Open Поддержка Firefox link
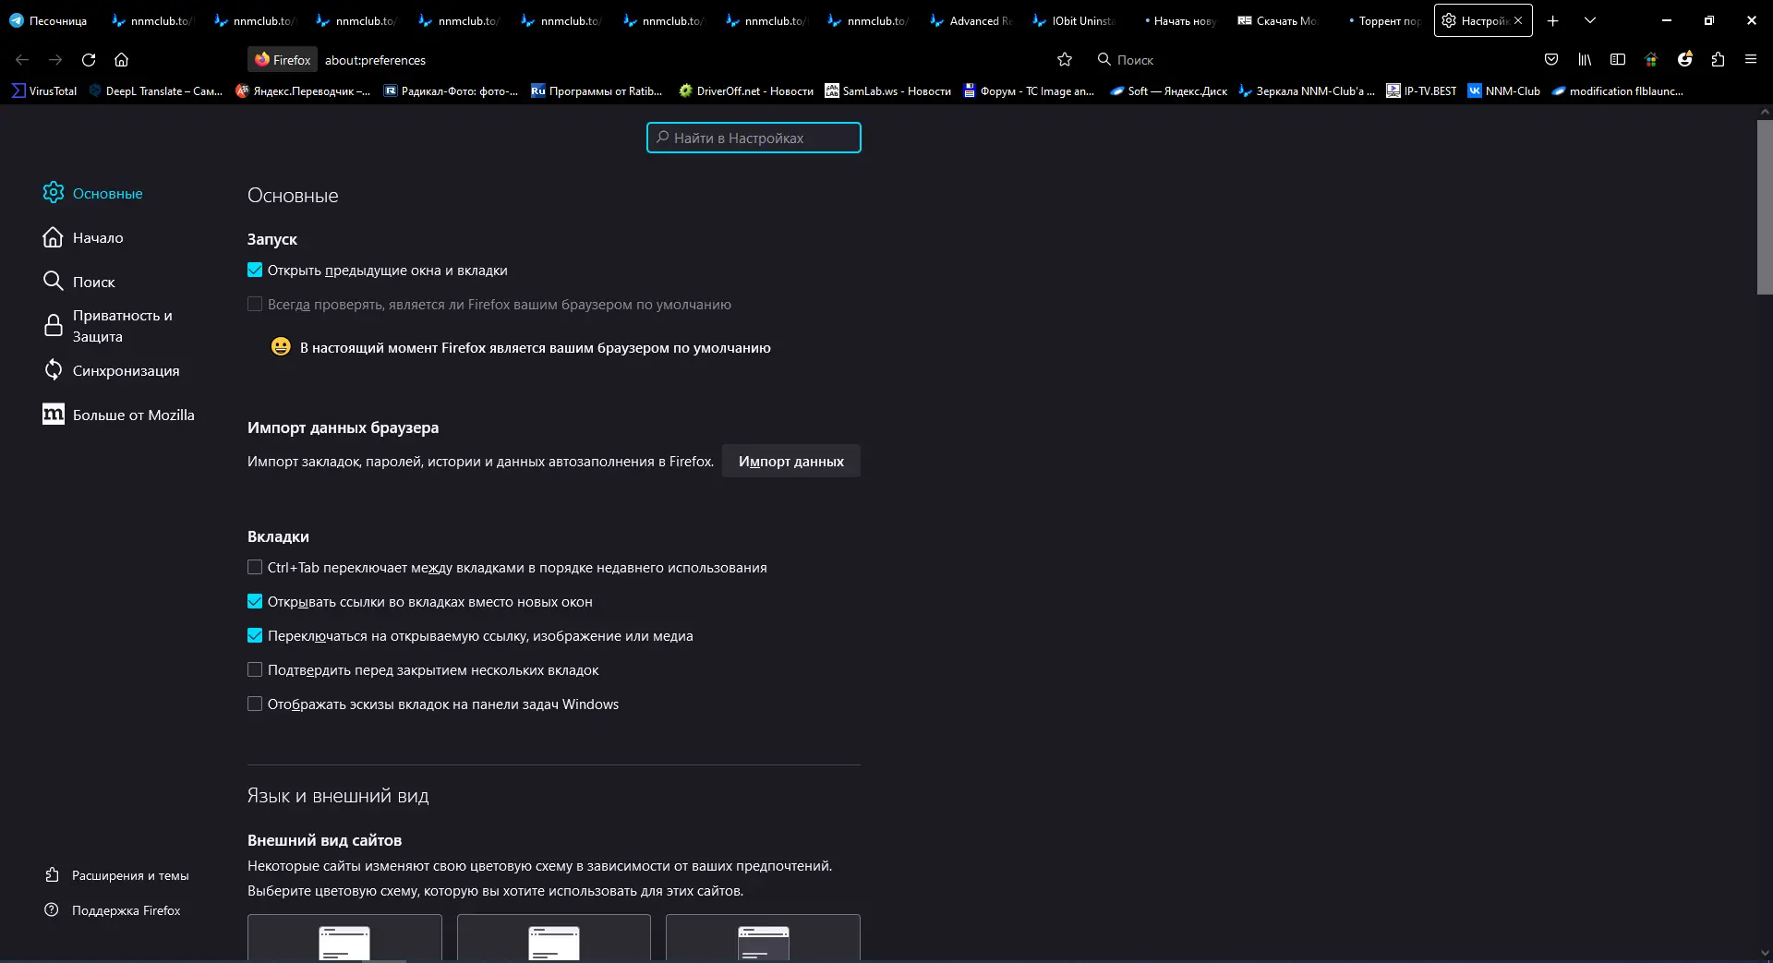Image resolution: width=1773 pixels, height=963 pixels. tap(113, 910)
